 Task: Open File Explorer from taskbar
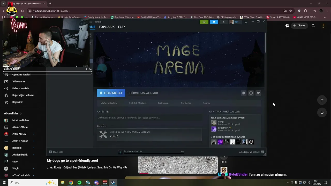pyautogui.click(x=63, y=183)
